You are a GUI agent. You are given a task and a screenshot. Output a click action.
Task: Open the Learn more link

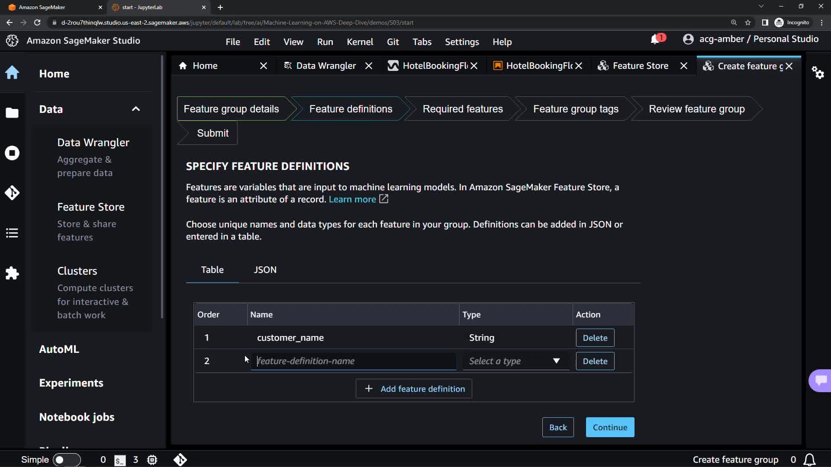tap(352, 199)
